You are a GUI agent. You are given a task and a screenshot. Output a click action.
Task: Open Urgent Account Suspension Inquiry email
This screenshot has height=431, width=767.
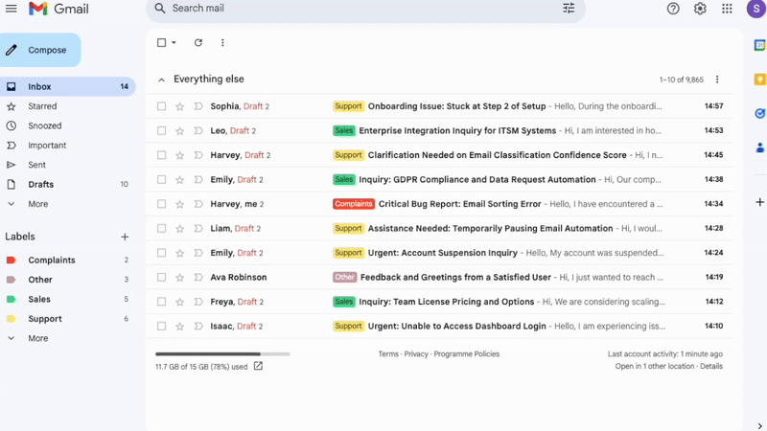point(439,253)
